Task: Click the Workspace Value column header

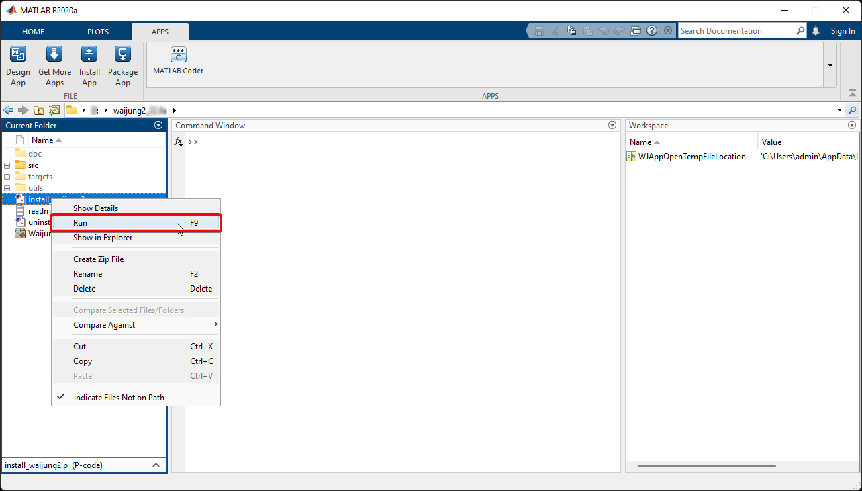Action: coord(809,142)
